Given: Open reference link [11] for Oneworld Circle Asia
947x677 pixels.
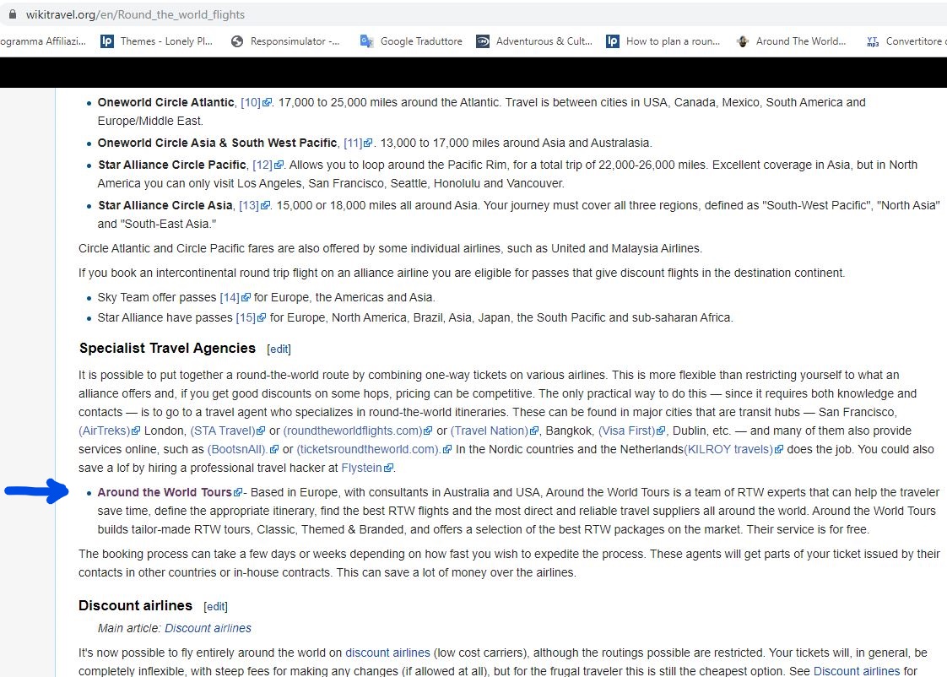Looking at the screenshot, I should click(x=354, y=144).
